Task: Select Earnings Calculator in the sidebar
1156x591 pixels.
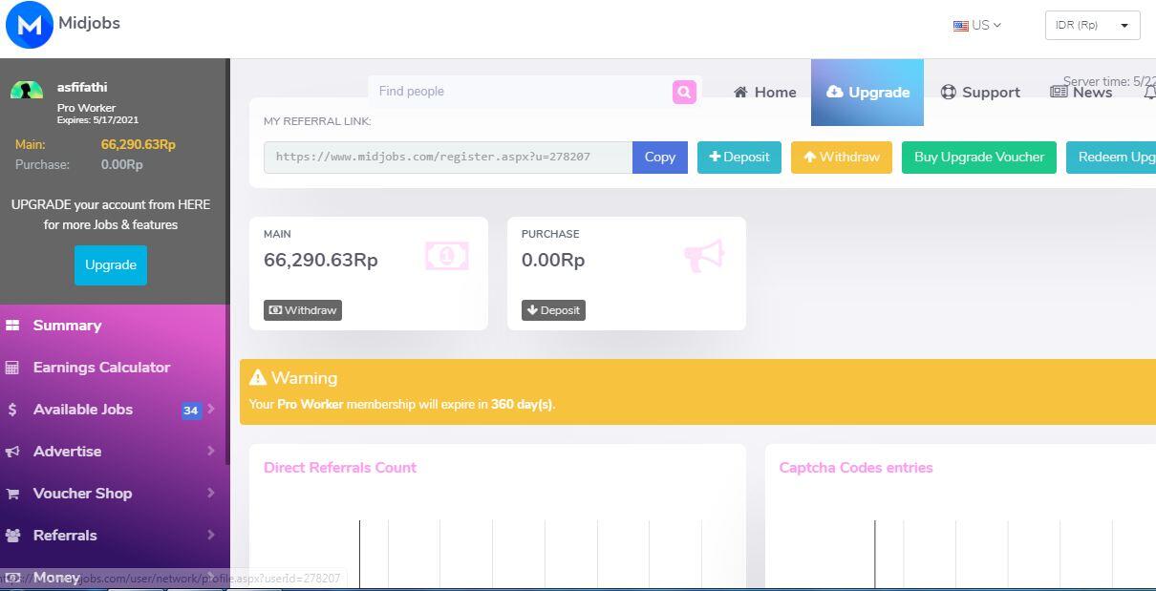Action: click(101, 368)
